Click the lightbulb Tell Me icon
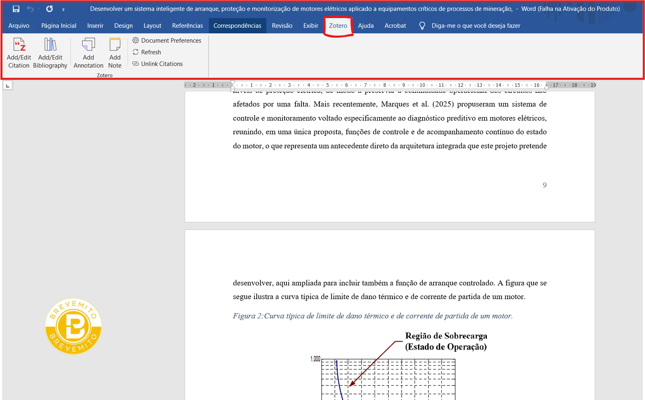 click(x=422, y=26)
